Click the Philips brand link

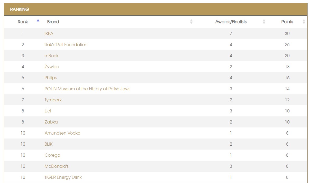50,78
